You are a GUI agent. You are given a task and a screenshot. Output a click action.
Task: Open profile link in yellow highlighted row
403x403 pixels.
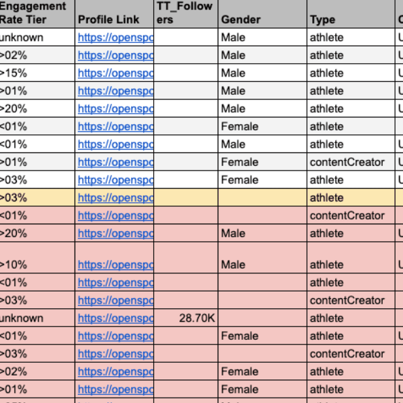coord(116,198)
